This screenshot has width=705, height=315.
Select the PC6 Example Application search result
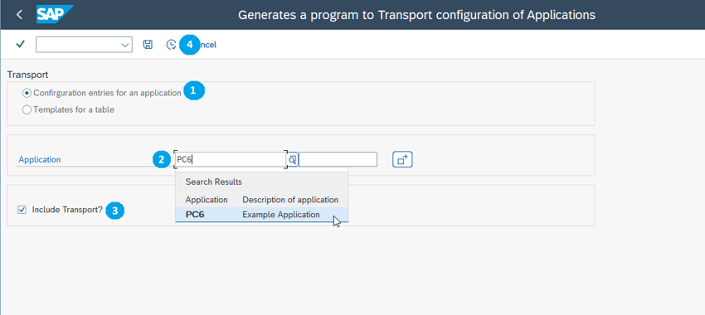click(261, 215)
